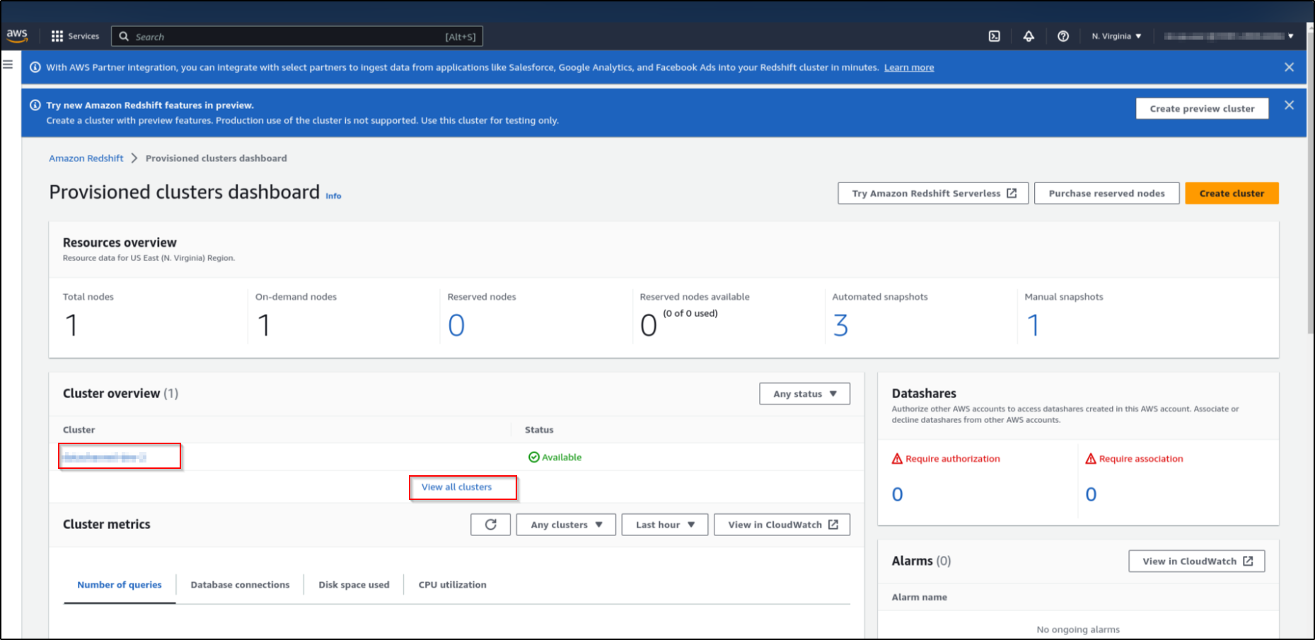Click the 'No ongoing alarms' text
The height and width of the screenshot is (640, 1315).
1078,629
